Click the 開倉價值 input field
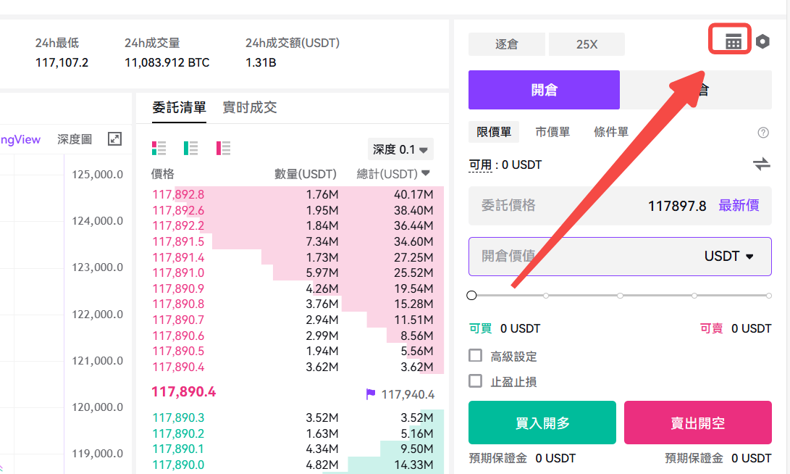The image size is (790, 474). click(x=621, y=256)
